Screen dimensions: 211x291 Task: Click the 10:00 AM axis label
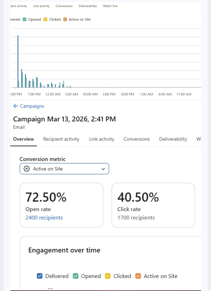90,94
